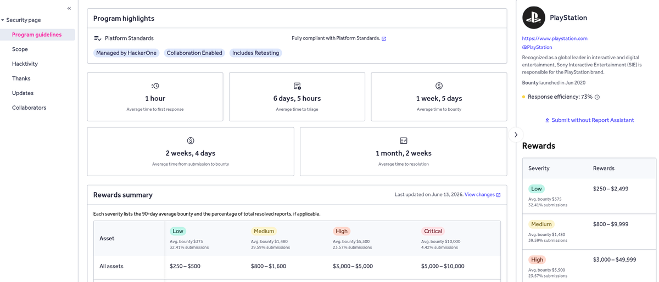The height and width of the screenshot is (282, 659).
Task: Collapse right panel using chevron arrow button
Action: coord(516,135)
